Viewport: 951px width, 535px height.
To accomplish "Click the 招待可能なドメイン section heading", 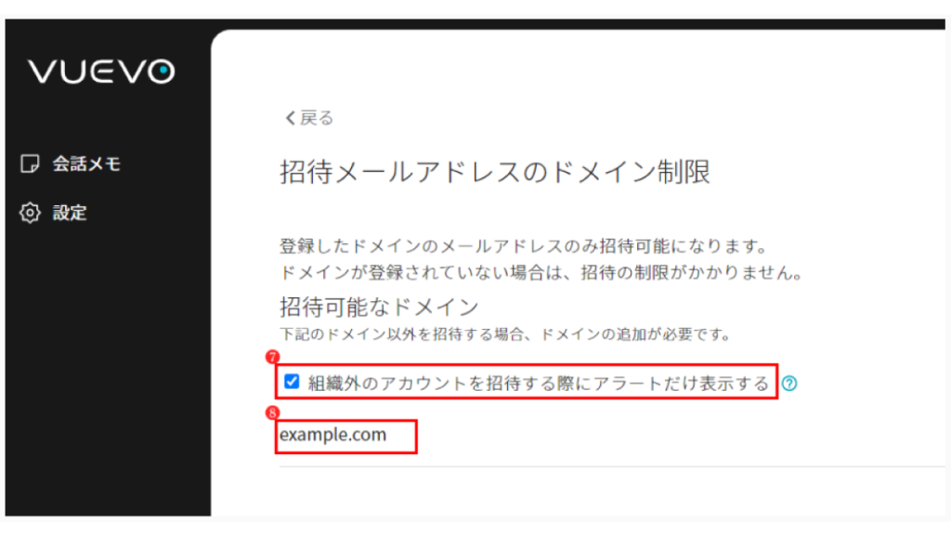I will (379, 307).
